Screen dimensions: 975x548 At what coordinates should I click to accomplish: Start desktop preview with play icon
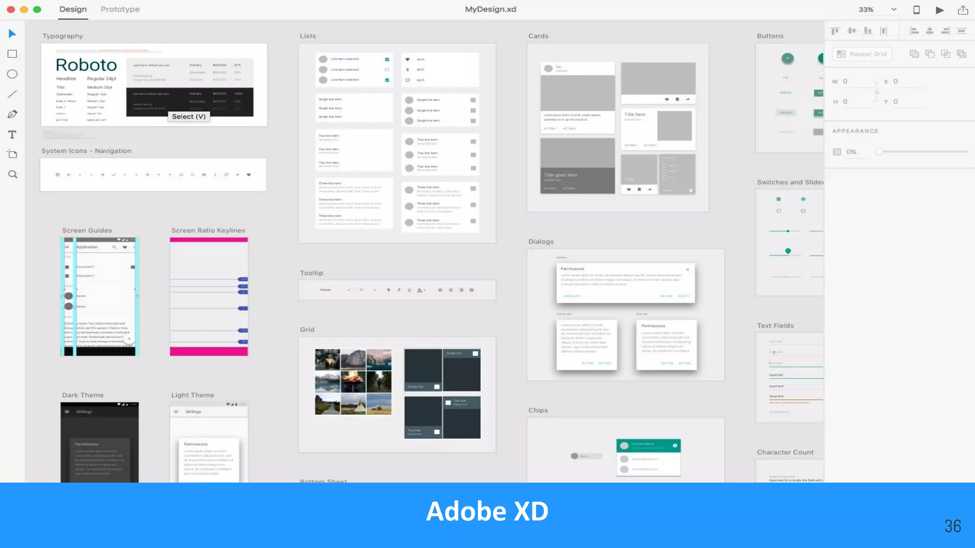coord(939,10)
